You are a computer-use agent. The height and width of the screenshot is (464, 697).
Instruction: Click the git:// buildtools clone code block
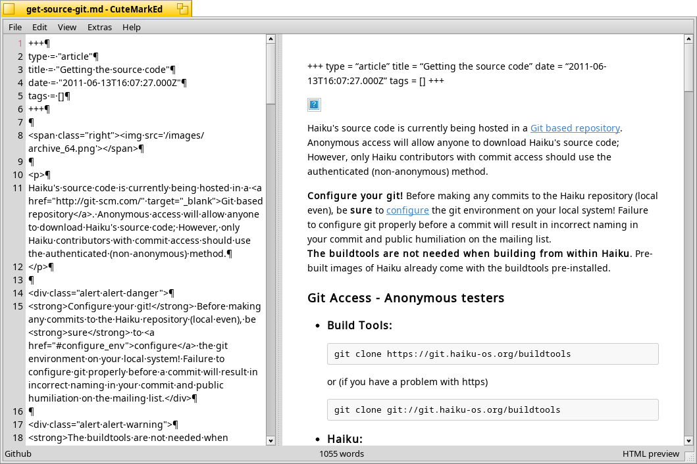(x=492, y=410)
